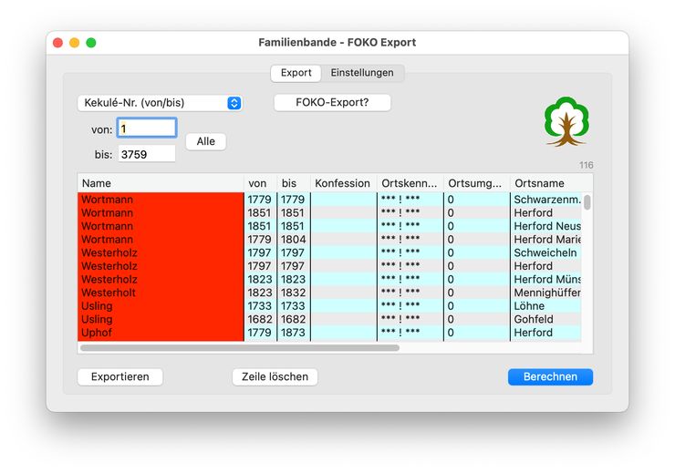This screenshot has width=675, height=473.
Task: Focus the von input field
Action: click(x=146, y=129)
